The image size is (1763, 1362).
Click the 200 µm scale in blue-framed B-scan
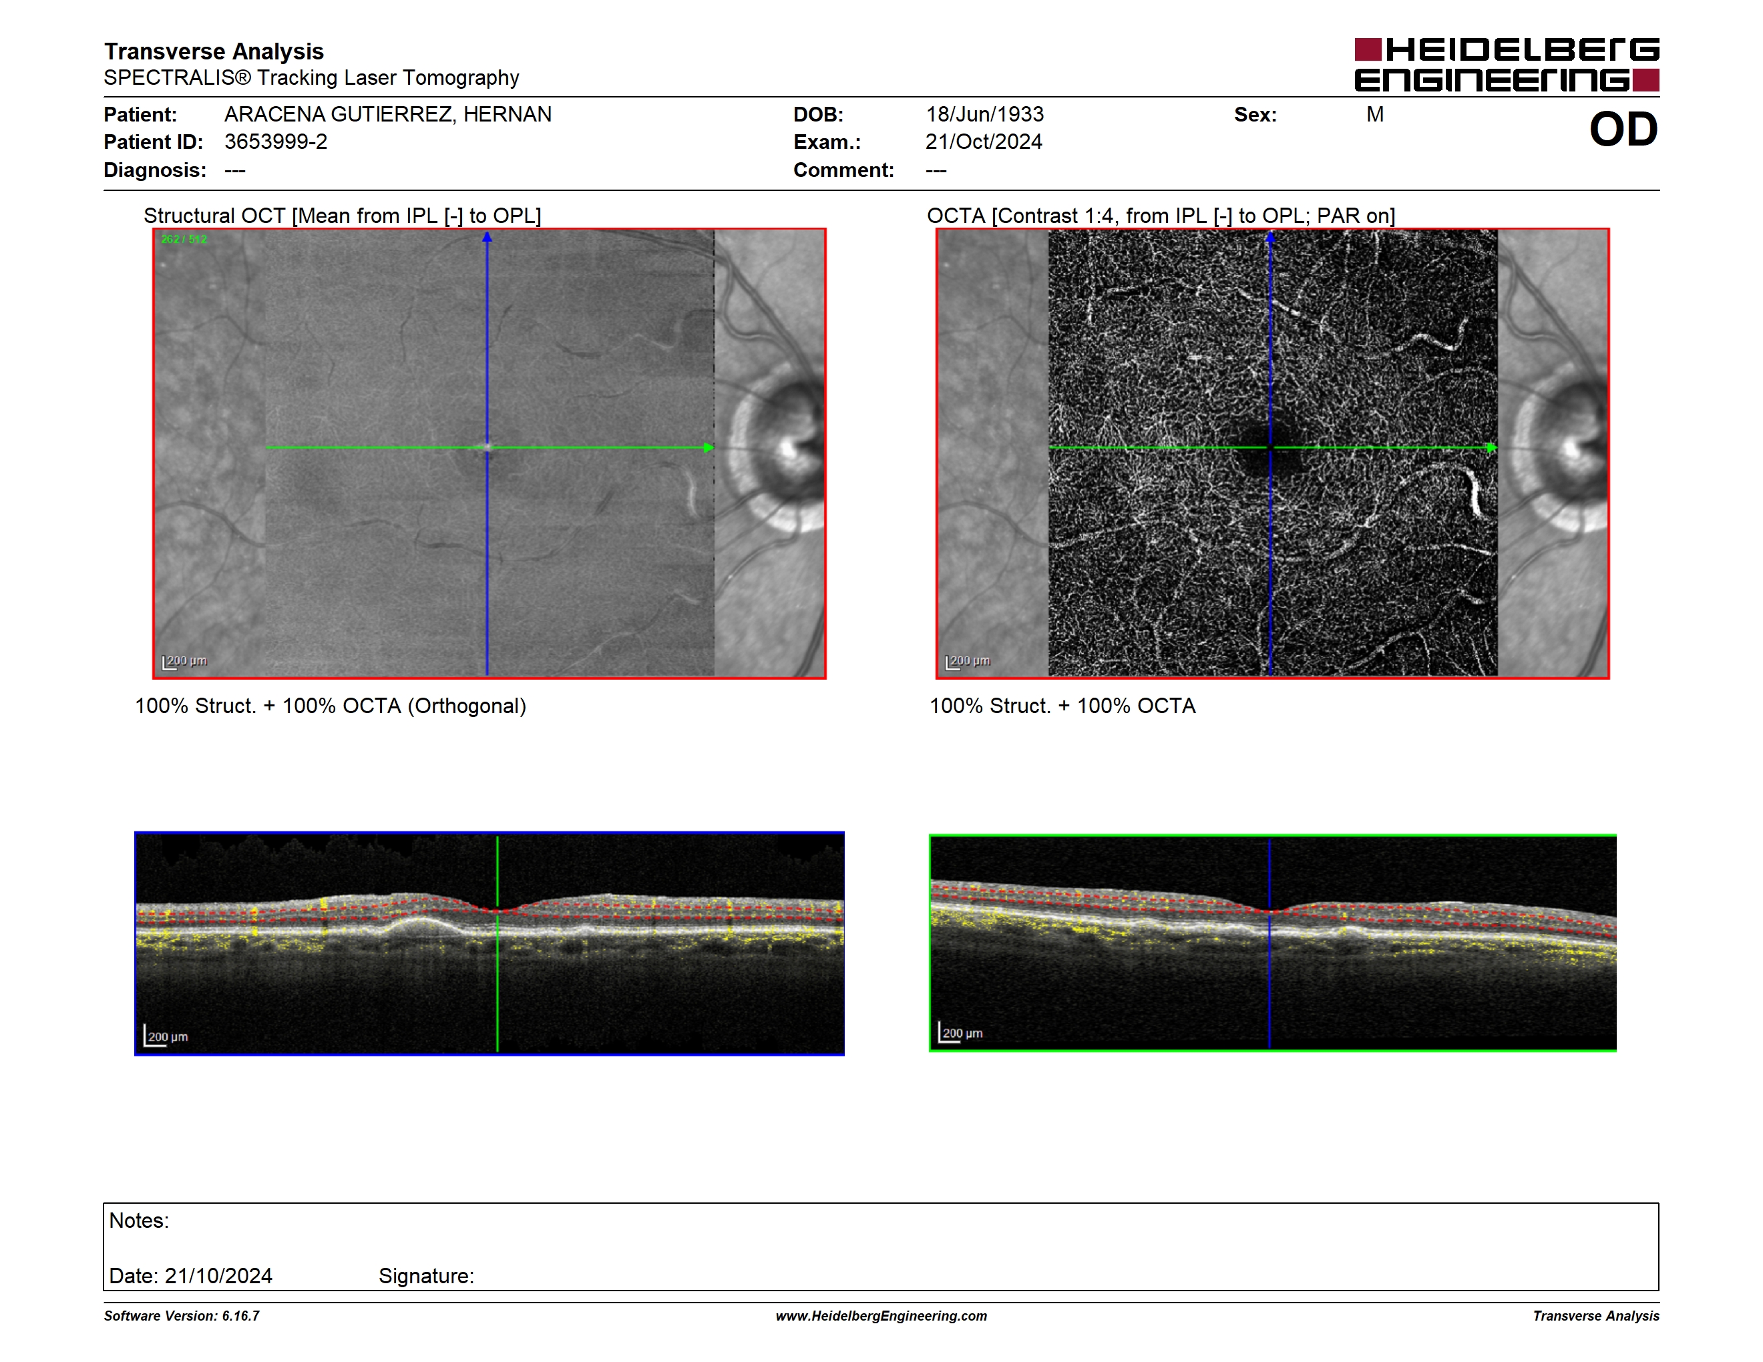(166, 1036)
